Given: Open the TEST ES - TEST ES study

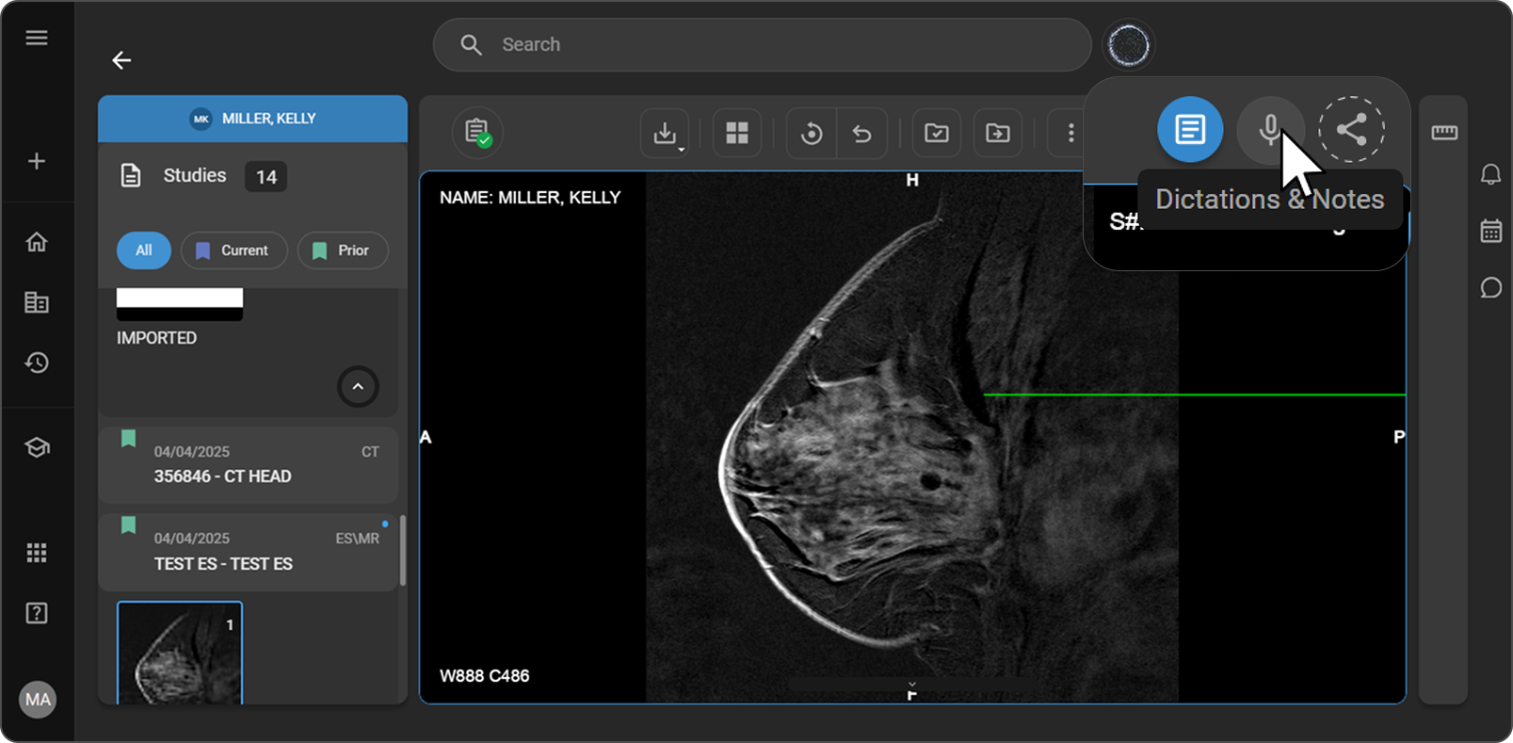Looking at the screenshot, I should 249,552.
